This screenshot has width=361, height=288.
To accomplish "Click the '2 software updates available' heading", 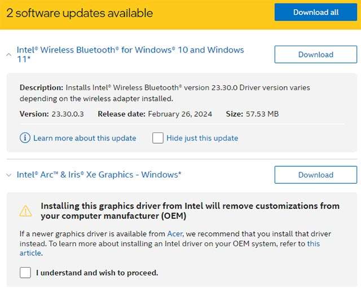I will 80,13.
